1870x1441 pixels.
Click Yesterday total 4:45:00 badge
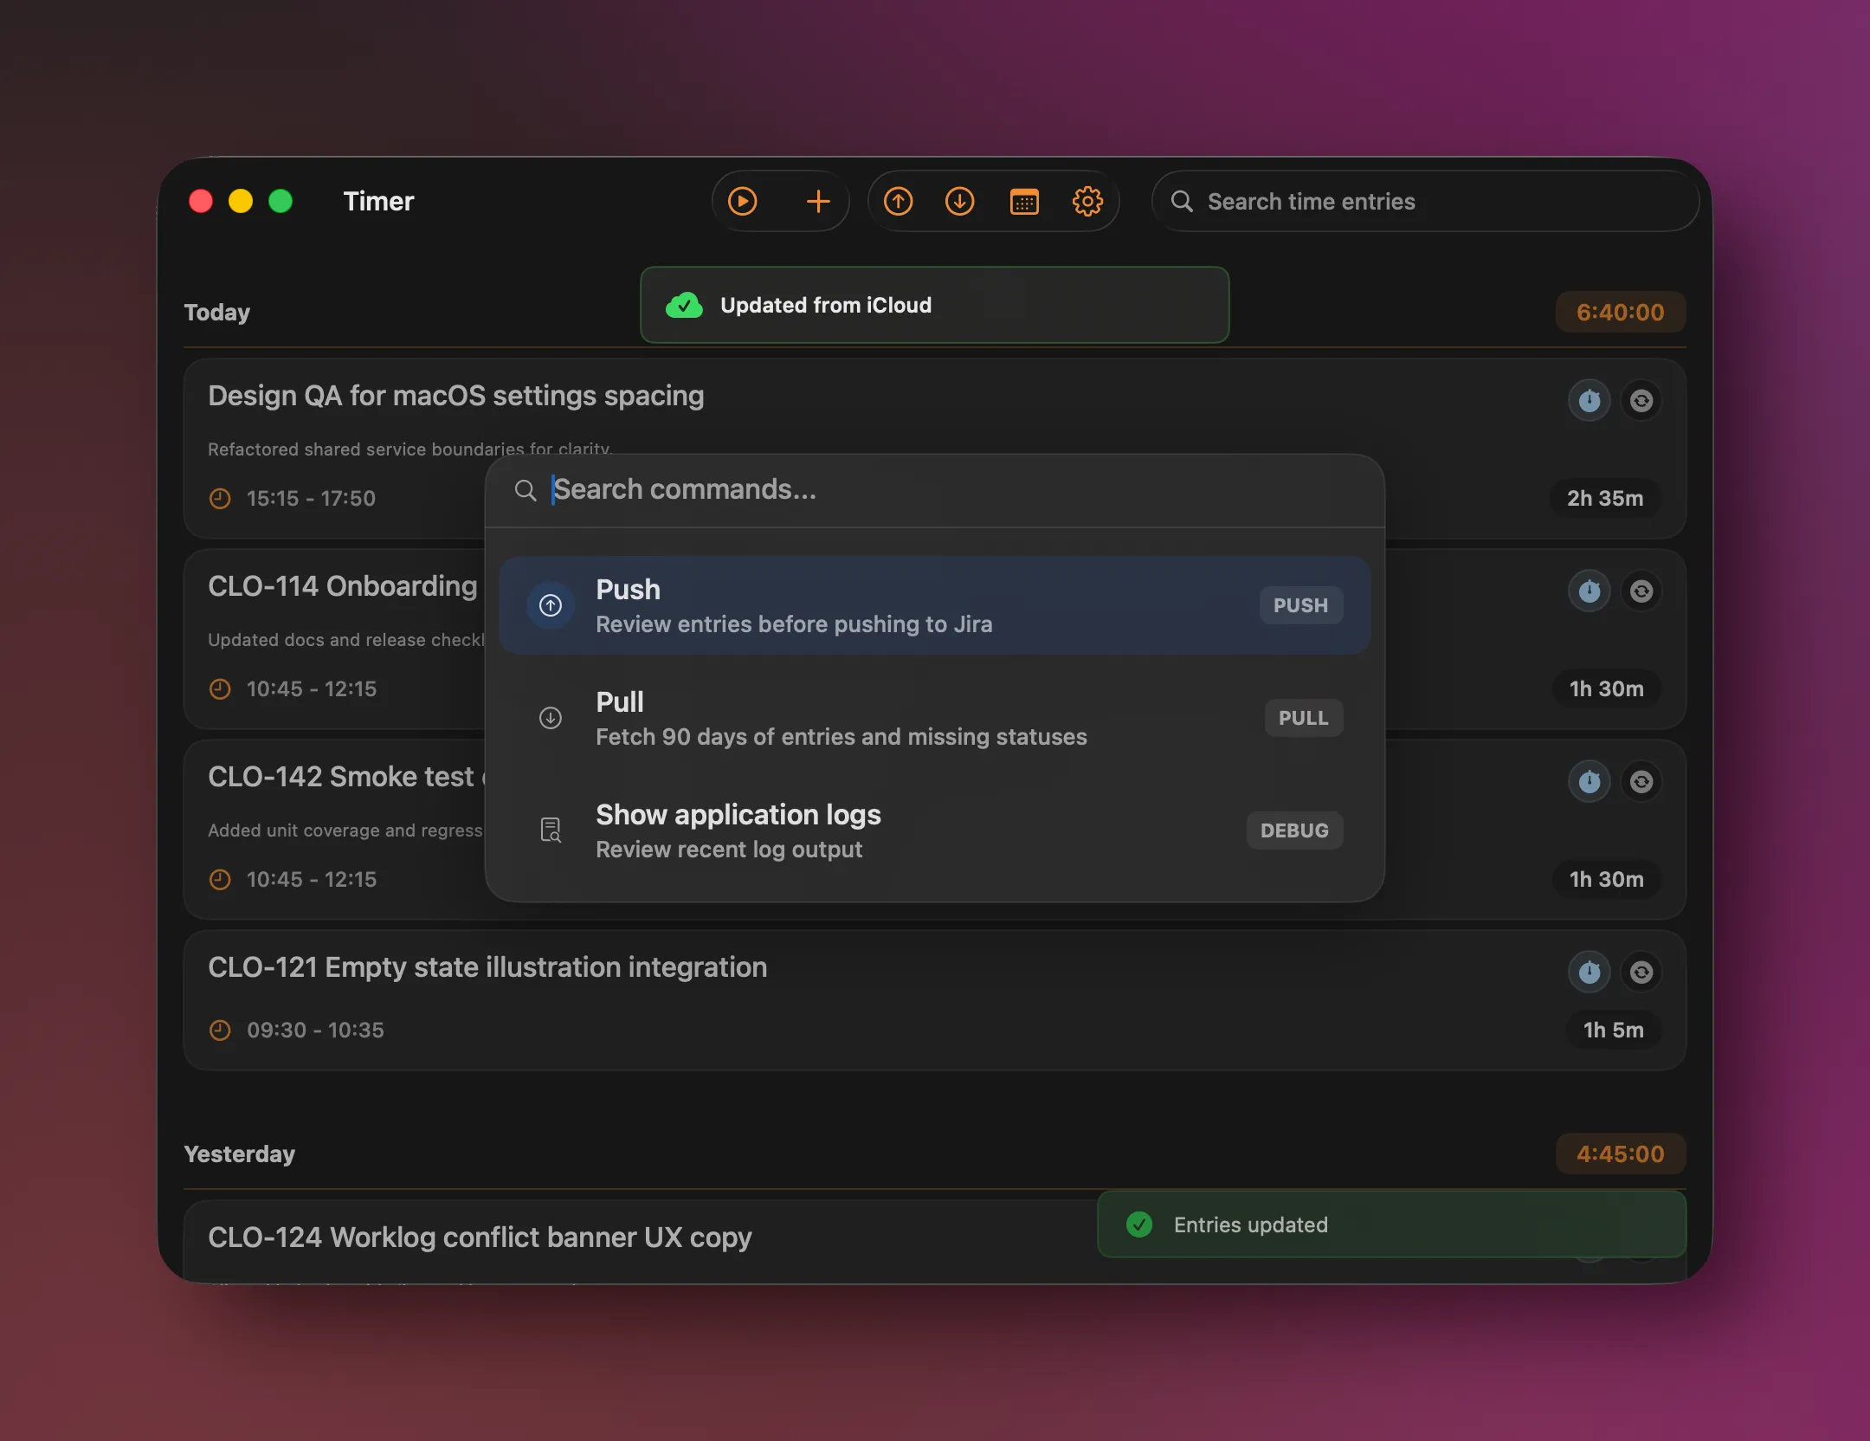coord(1620,1154)
